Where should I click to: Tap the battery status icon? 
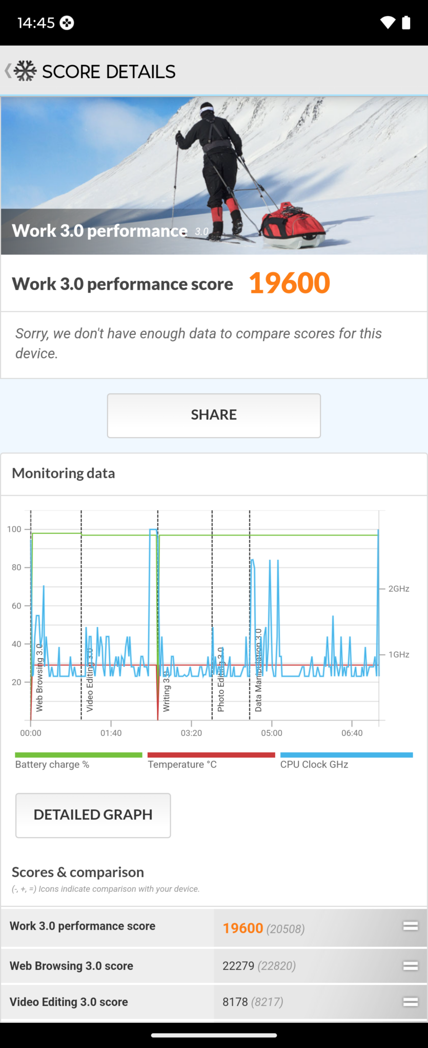tap(406, 22)
